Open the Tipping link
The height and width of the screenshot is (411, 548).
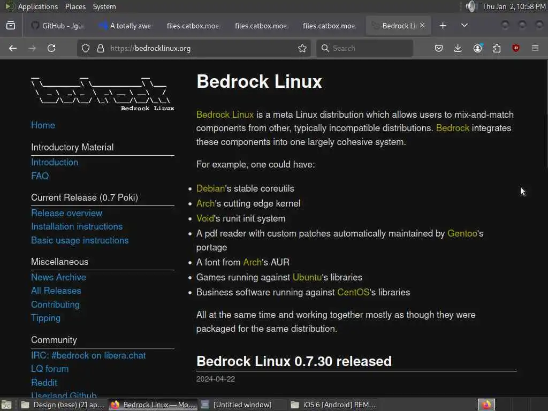pos(46,318)
